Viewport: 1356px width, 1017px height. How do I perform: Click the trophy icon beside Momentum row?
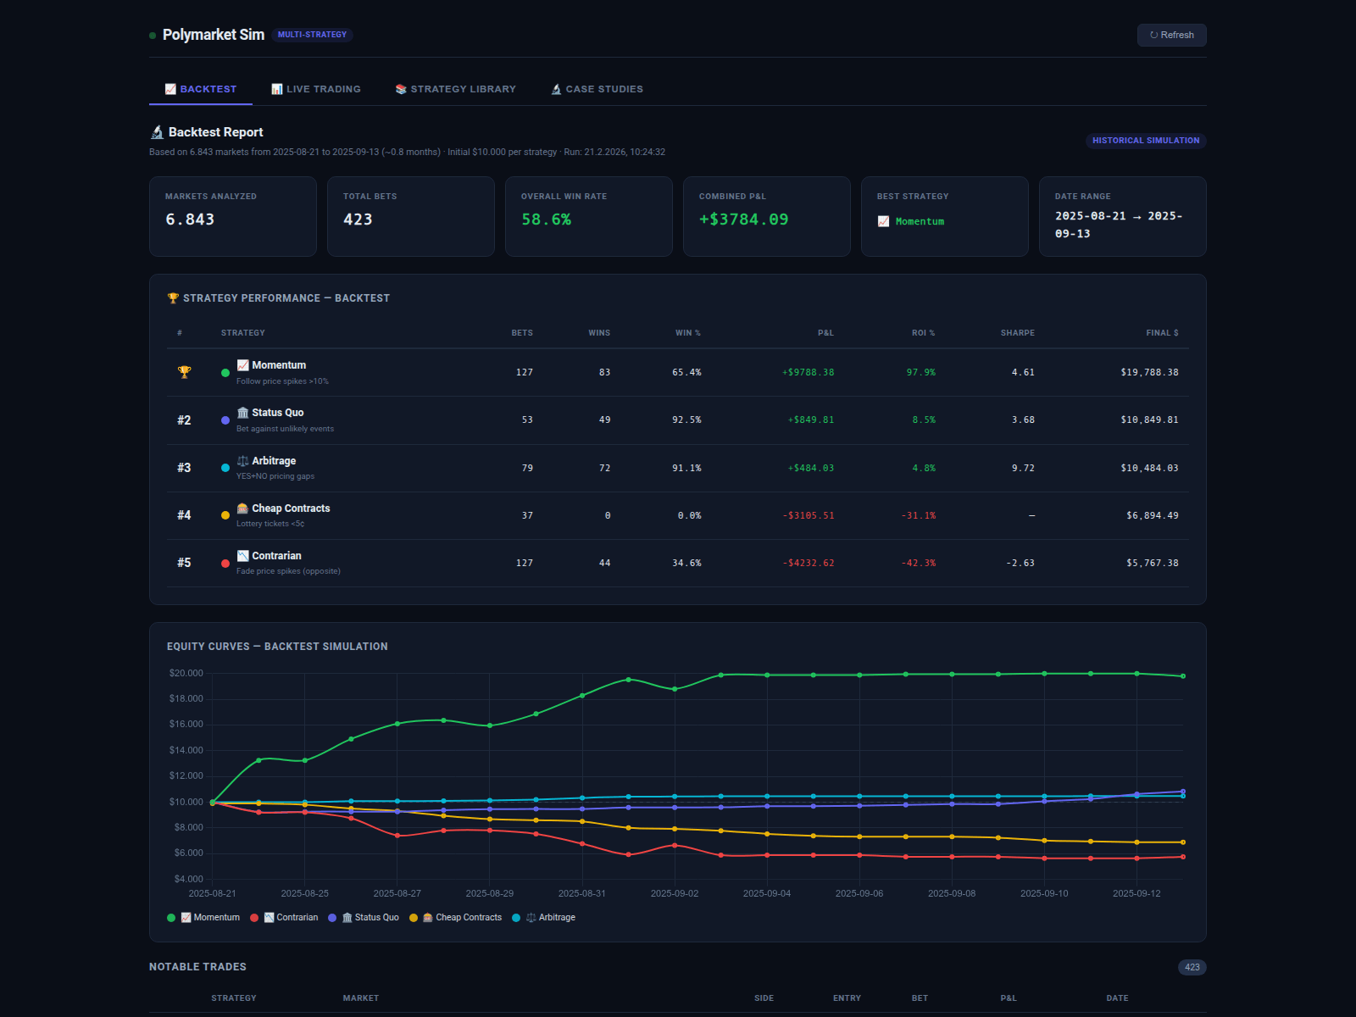click(184, 372)
